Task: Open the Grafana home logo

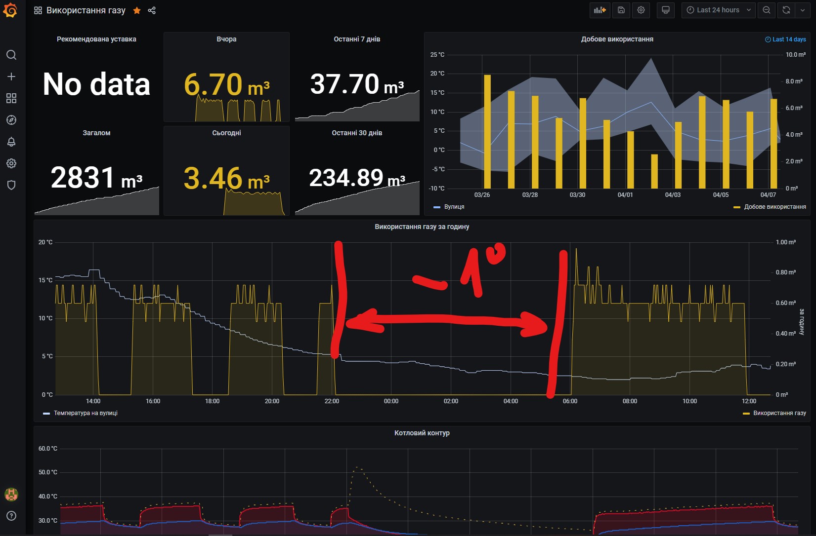Action: 10,10
